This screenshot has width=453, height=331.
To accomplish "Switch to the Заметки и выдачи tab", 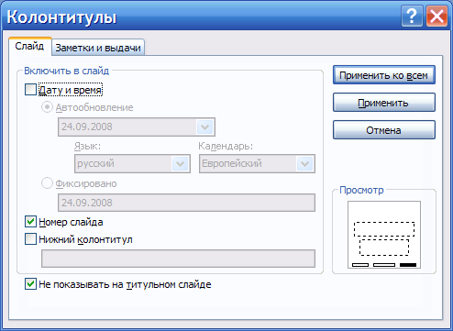I will click(x=98, y=48).
